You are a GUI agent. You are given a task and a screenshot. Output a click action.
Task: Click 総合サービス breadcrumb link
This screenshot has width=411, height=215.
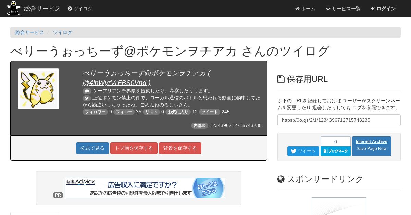(x=30, y=32)
